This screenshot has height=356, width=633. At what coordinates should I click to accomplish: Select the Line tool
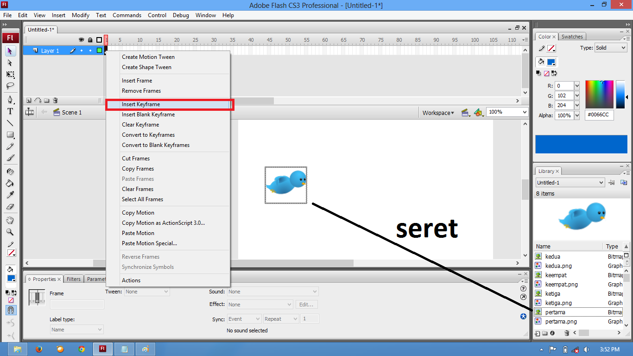pyautogui.click(x=10, y=123)
